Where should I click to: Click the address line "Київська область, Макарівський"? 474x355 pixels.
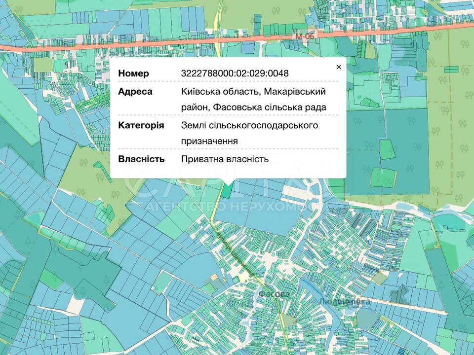253,92
